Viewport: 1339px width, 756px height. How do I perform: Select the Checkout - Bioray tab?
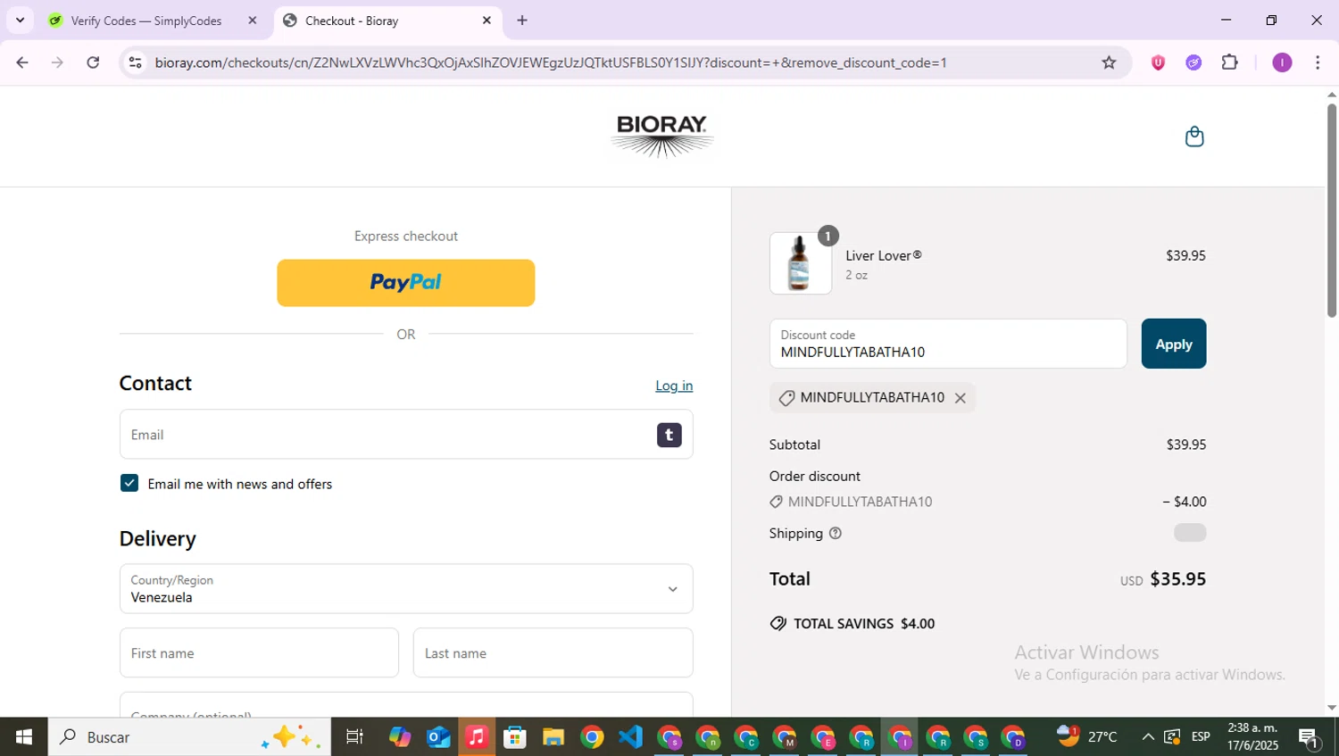coord(387,21)
